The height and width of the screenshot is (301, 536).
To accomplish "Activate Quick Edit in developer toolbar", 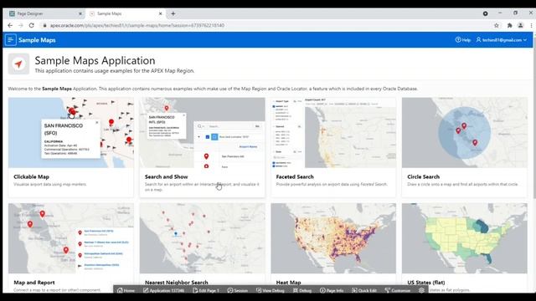I will (x=364, y=290).
